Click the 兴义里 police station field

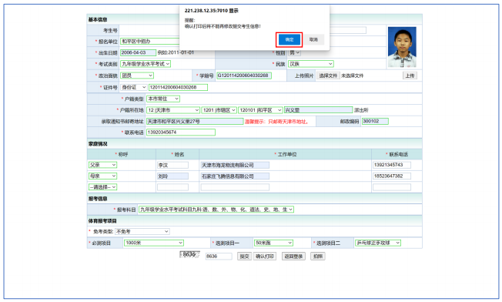click(x=318, y=110)
